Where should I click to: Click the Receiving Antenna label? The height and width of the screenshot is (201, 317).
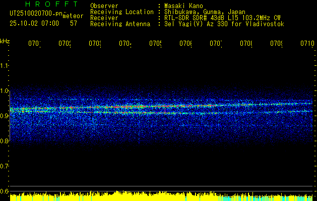pos(120,24)
